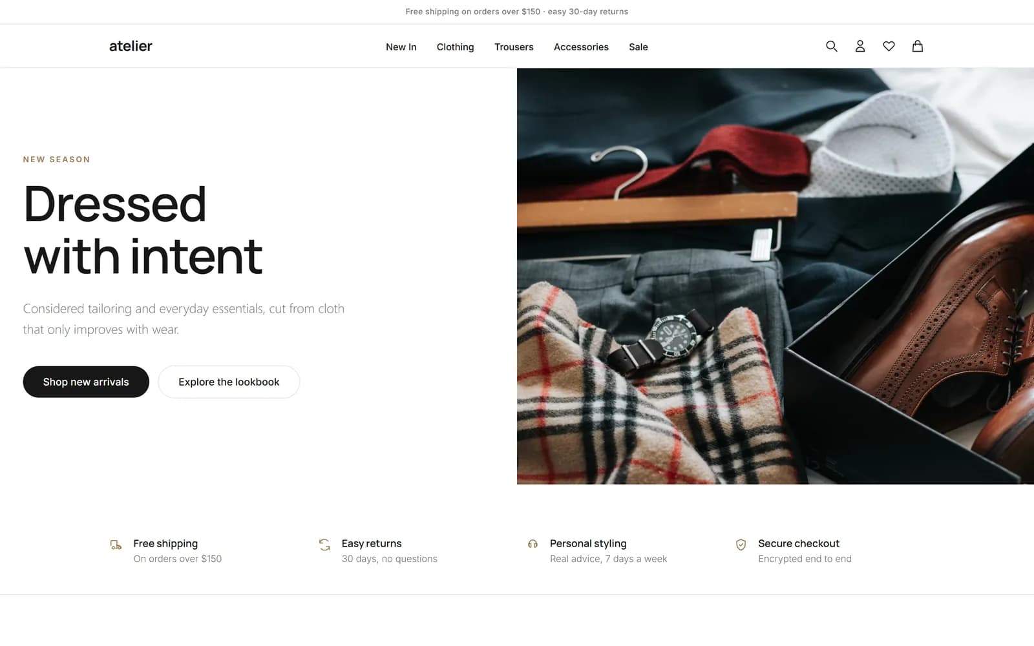Click the hero image of clothing and shoes
Image resolution: width=1034 pixels, height=646 pixels.
tap(775, 276)
